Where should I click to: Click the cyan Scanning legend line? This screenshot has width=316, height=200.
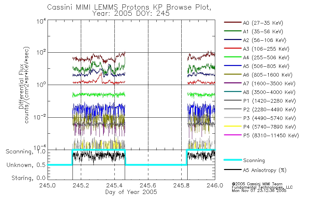233,160
